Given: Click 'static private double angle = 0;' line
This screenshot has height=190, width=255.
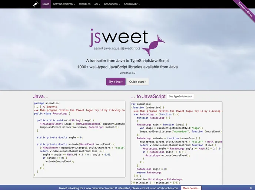Looking at the screenshot, I should 60,137.
